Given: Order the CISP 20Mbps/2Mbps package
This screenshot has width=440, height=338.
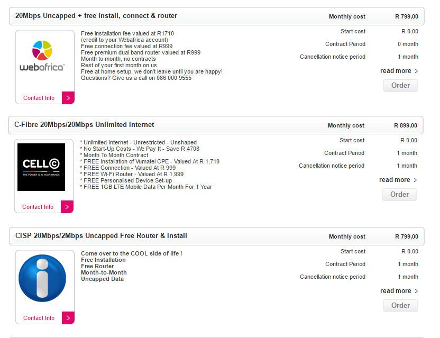Looking at the screenshot, I should 400,306.
